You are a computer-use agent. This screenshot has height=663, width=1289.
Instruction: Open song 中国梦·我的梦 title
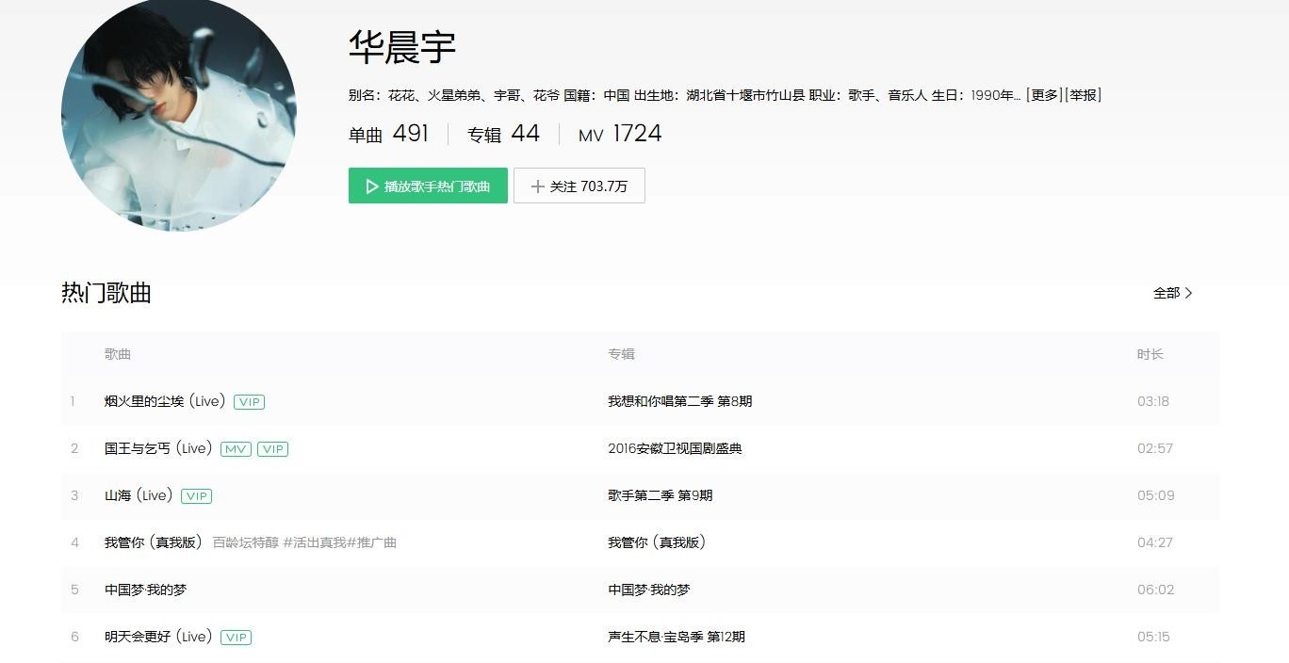145,590
